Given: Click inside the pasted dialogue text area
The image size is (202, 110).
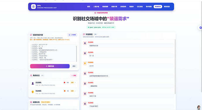Looking at the screenshot, I should pos(54,53).
